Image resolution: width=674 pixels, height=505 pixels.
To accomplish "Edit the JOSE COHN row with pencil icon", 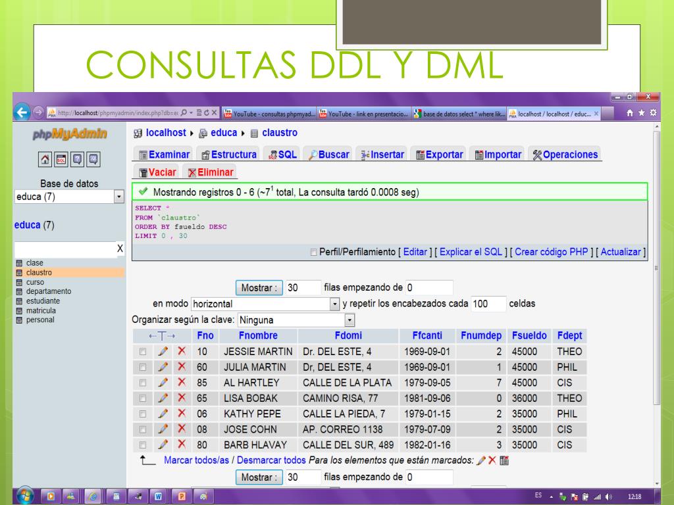I will click(x=163, y=429).
